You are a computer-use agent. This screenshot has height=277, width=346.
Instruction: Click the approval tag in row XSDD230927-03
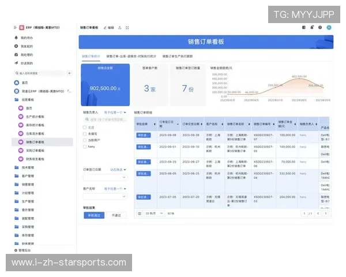[144, 197]
